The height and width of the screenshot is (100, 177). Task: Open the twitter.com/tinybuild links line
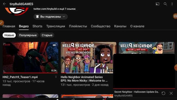54,9
